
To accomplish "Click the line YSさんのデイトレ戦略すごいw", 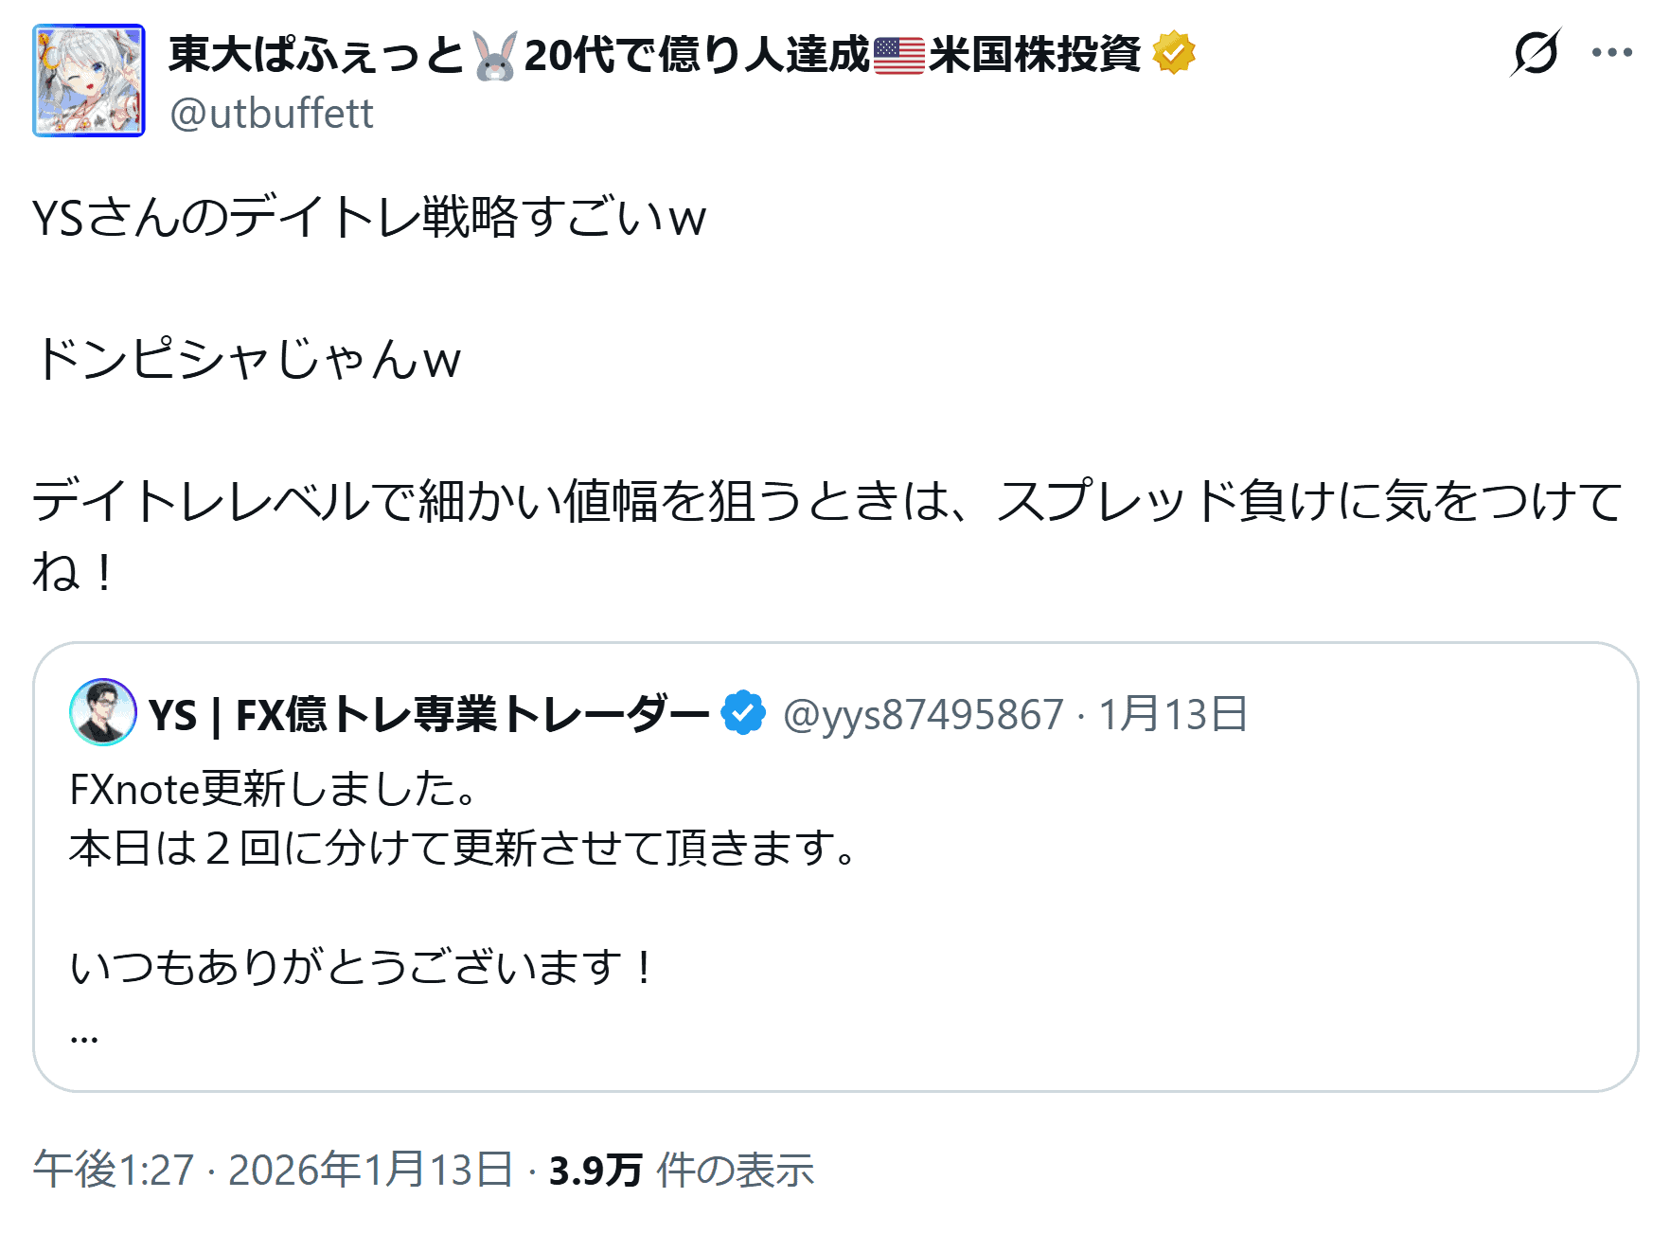I will point(369,218).
